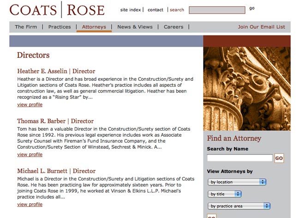This screenshot has width=300, height=218.
Task: Expand the 'by practice area' dropdown
Action: (x=239, y=206)
